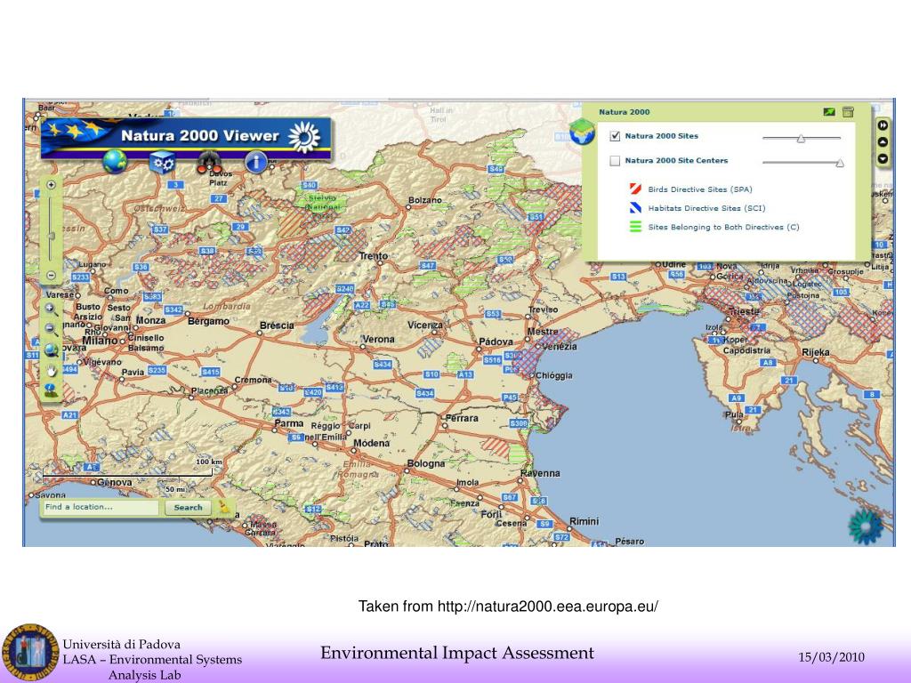The image size is (911, 683).
Task: Select the full extent globe magnifier tool
Action: 51,350
